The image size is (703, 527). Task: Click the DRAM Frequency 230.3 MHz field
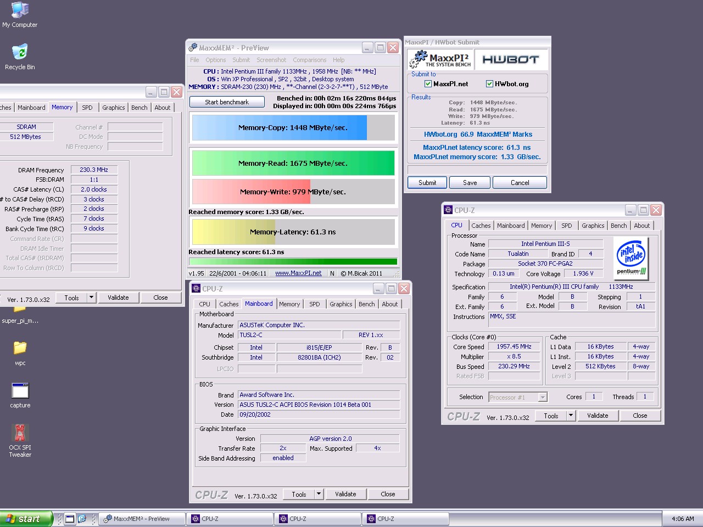pos(94,170)
